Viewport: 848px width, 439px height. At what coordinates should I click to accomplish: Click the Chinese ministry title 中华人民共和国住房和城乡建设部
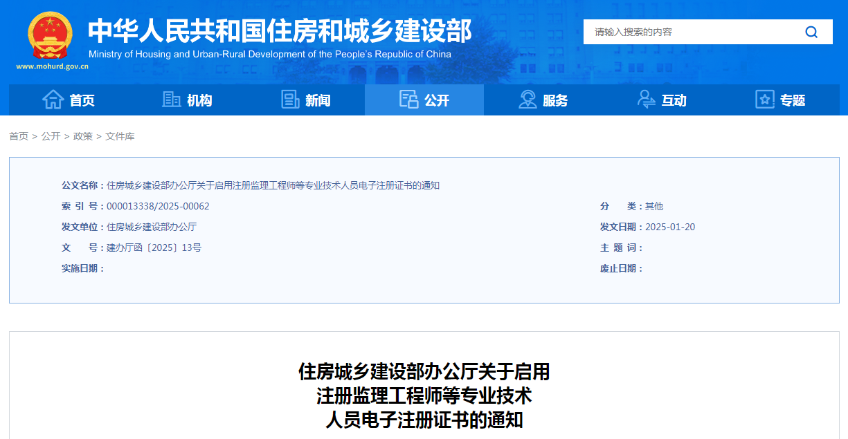coord(280,31)
